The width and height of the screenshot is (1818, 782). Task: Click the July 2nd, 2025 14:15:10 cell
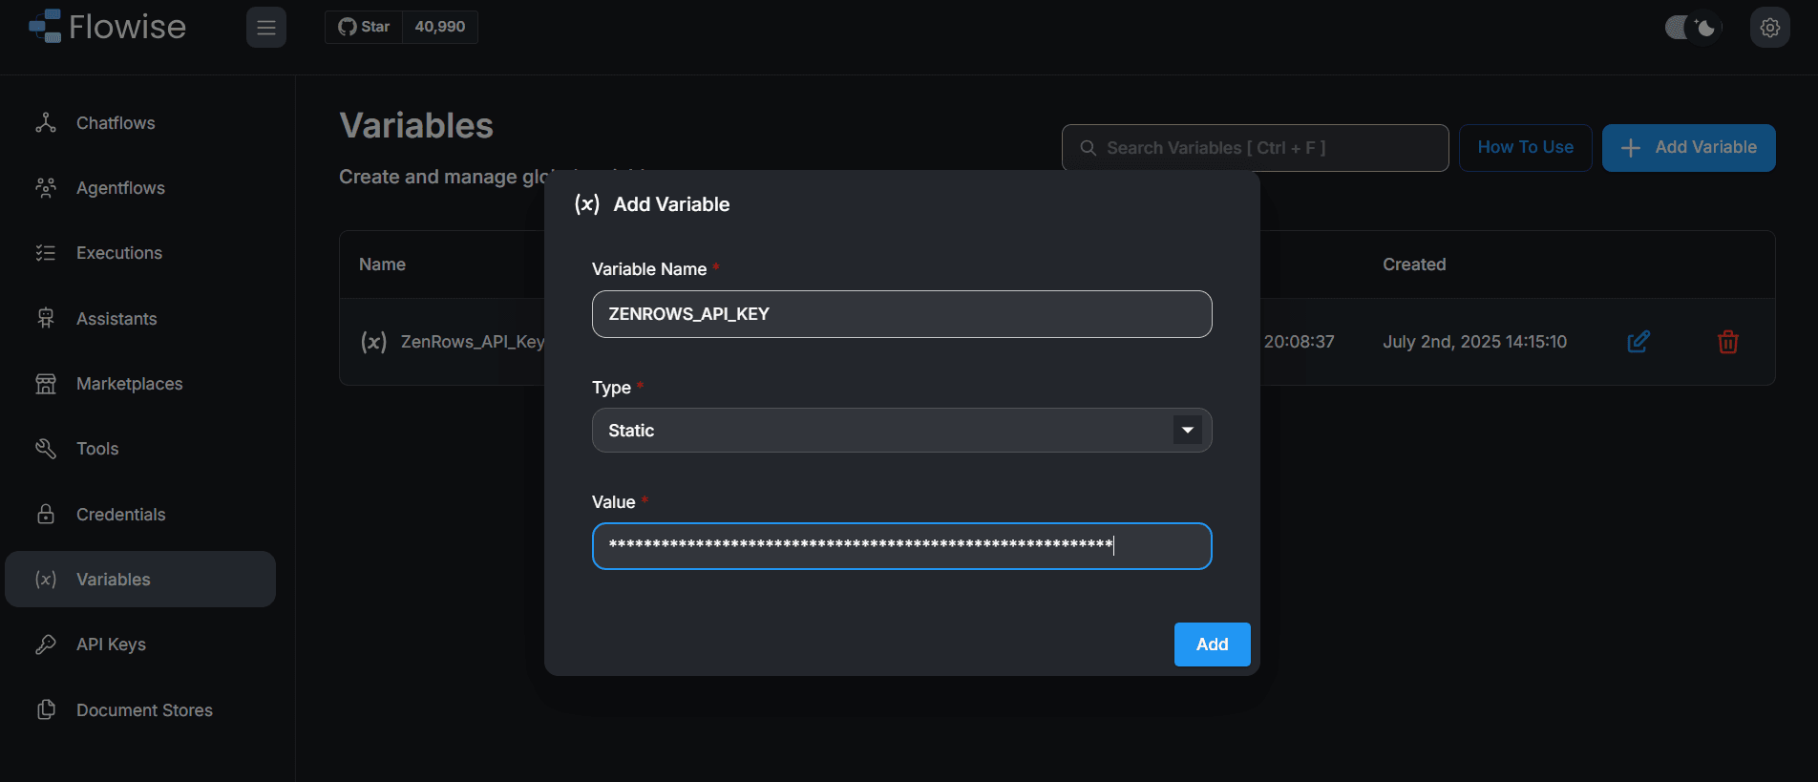tap(1474, 342)
